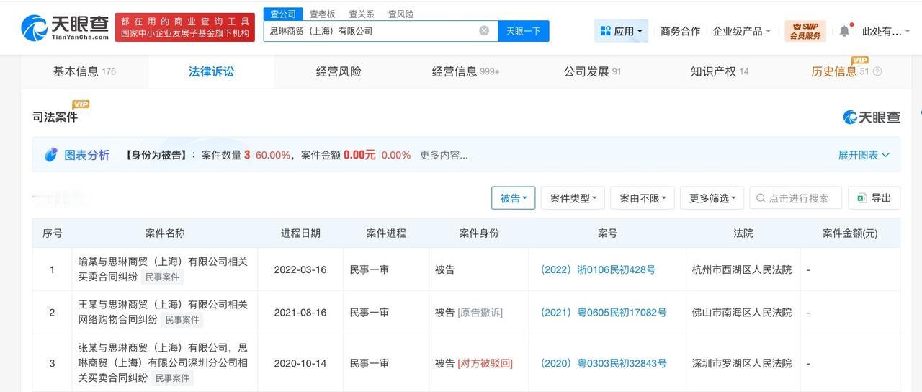Click the 图表分析 chart icon
This screenshot has height=392, width=922.
51,155
